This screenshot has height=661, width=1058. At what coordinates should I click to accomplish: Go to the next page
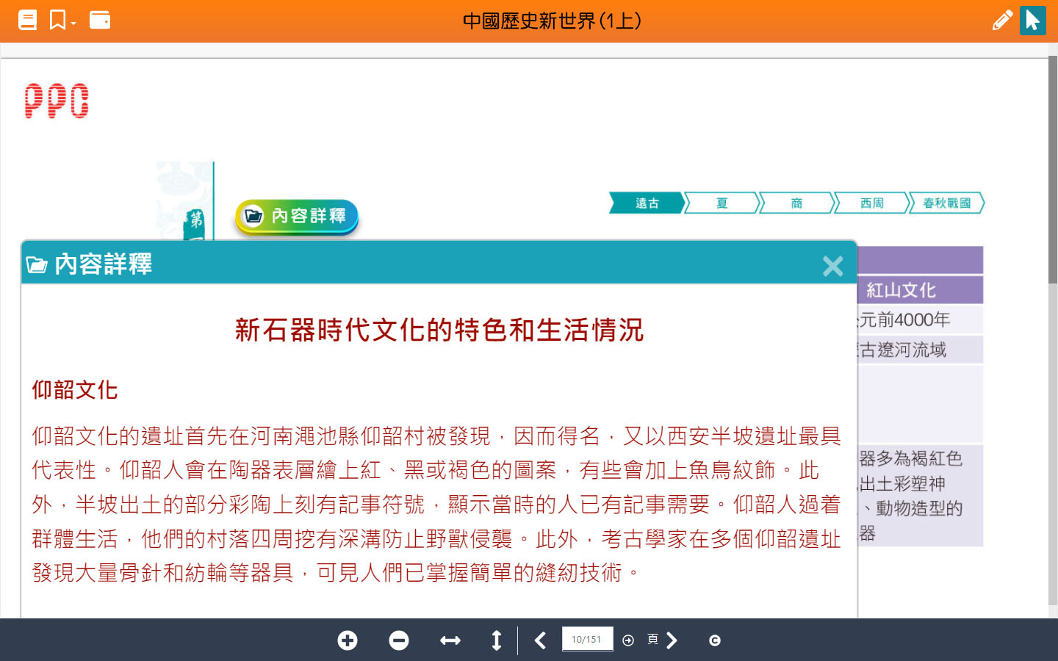pos(672,640)
